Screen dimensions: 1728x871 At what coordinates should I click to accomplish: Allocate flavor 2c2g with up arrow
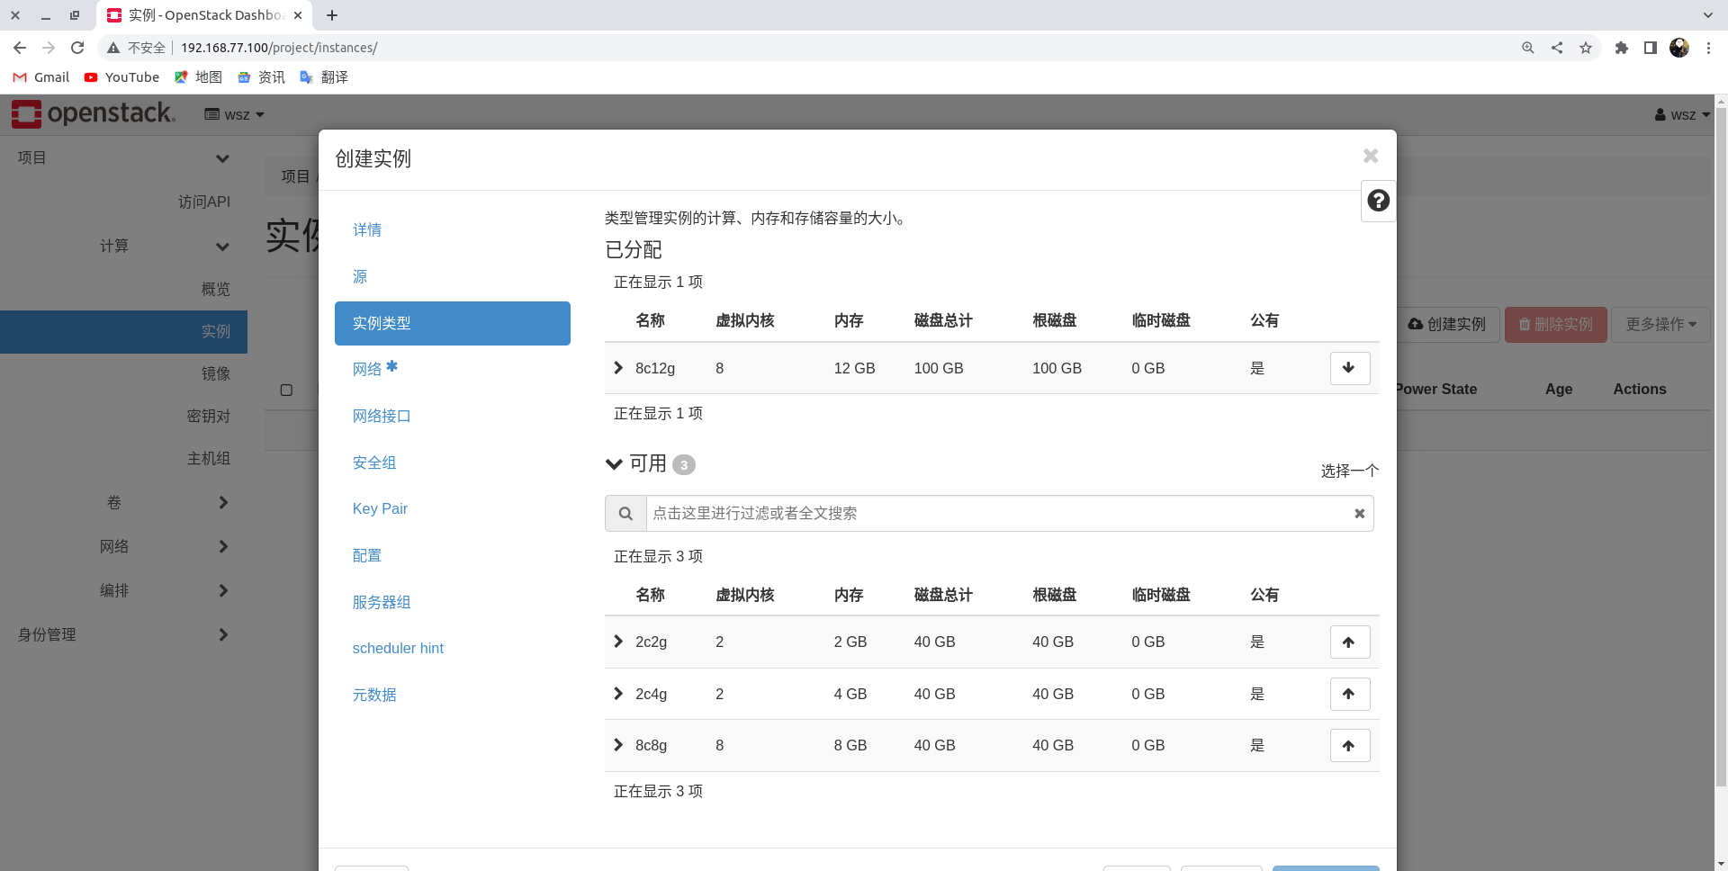[1349, 642]
